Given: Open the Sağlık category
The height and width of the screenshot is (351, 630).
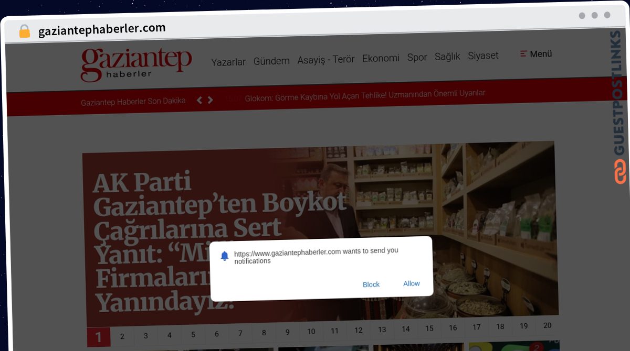Looking at the screenshot, I should point(447,56).
